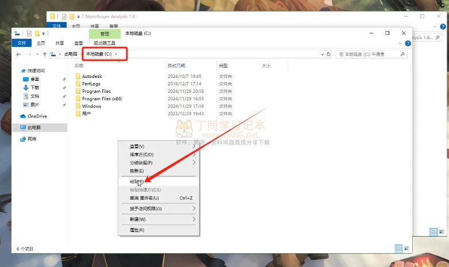This screenshot has width=449, height=267.
Task: Open the quick access toolbar customize dropdown
Action: pyautogui.click(x=44, y=33)
